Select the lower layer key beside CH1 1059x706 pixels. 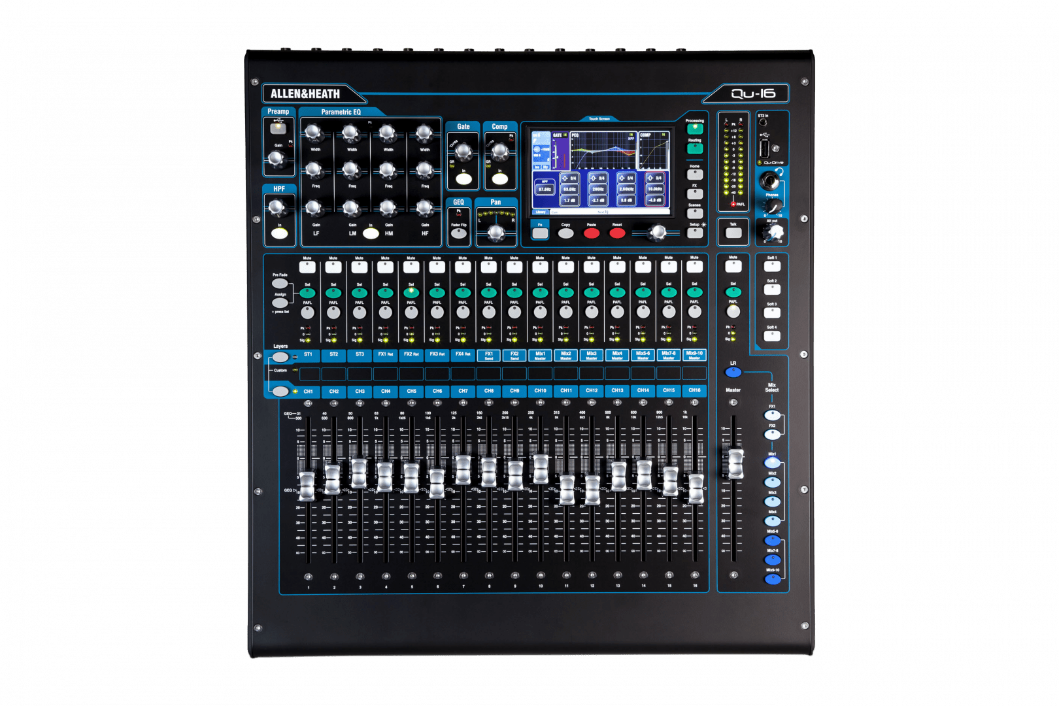pos(280,391)
